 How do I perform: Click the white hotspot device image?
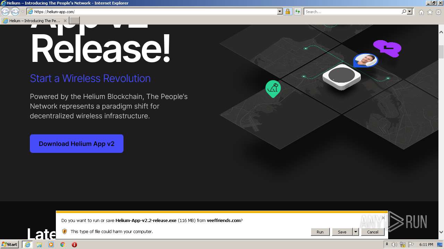coord(341,77)
